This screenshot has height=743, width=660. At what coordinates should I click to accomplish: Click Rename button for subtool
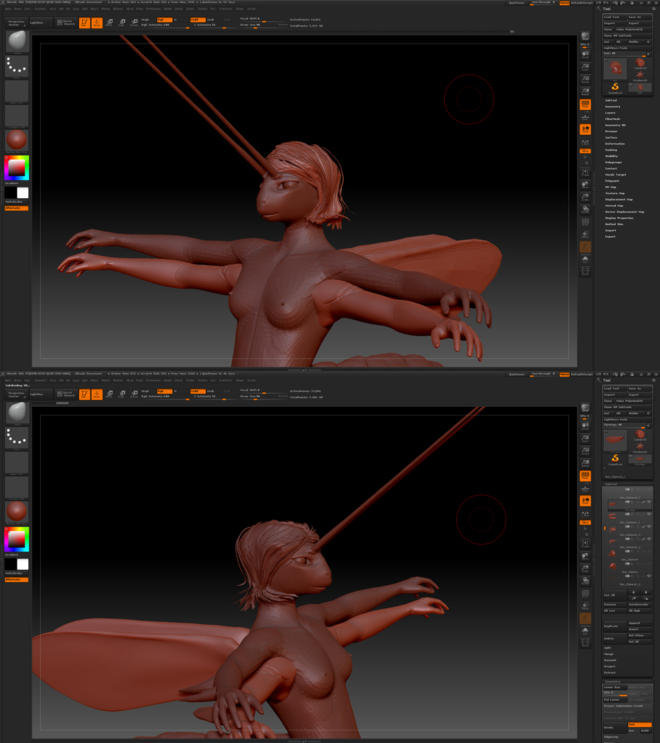614,604
